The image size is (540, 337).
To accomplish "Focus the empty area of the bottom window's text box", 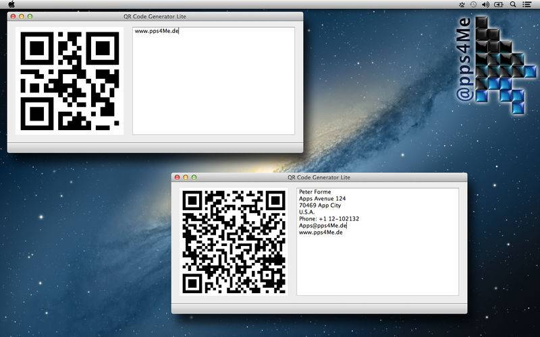I will coord(378,265).
